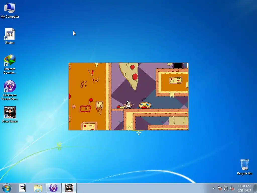Select the Firefox desktop shortcut

coord(10,36)
